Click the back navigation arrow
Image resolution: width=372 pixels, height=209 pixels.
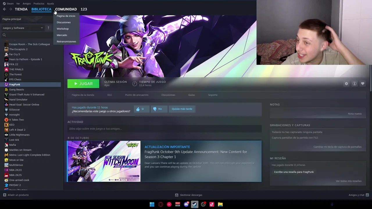tap(4, 9)
